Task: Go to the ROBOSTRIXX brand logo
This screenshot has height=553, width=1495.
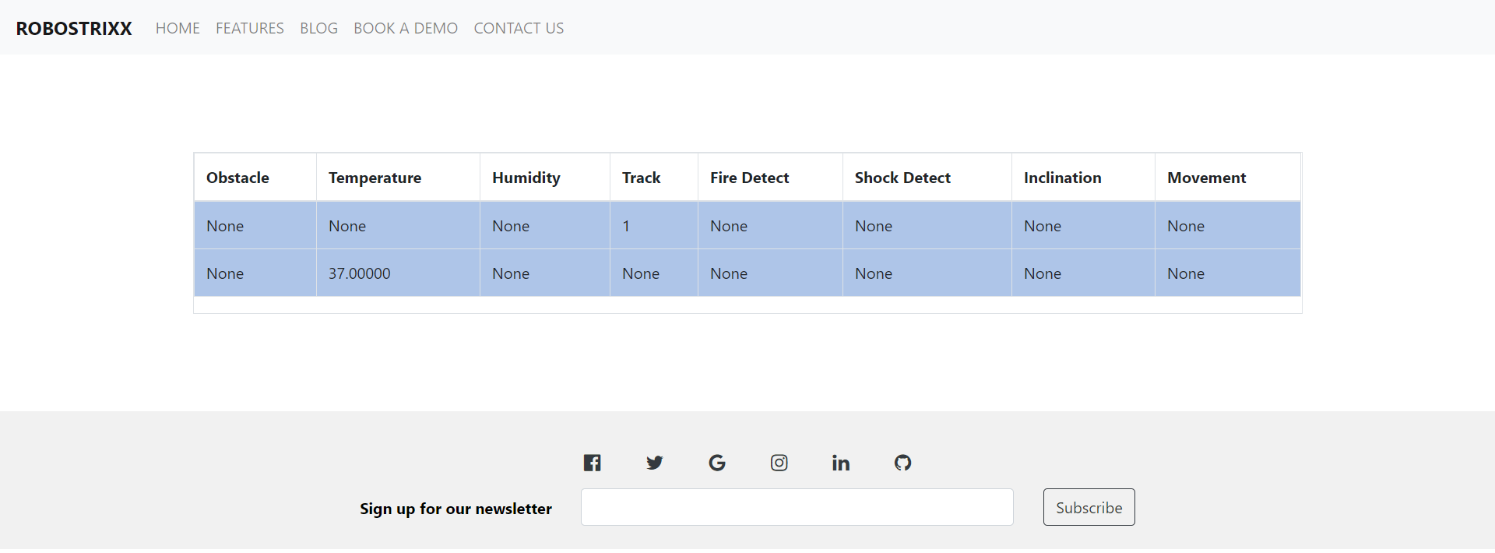Action: point(74,29)
